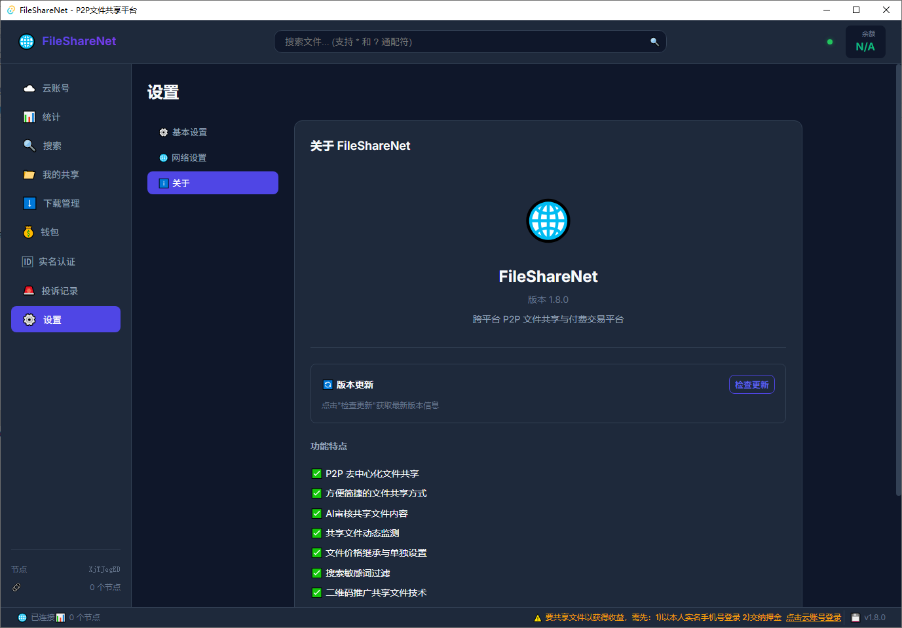This screenshot has width=902, height=628.
Task: Click the bar chart icon in the status bar
Action: (60, 618)
